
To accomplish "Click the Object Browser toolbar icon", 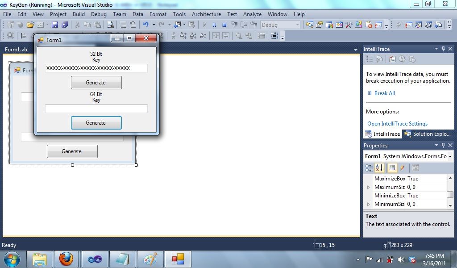I will click(329, 25).
